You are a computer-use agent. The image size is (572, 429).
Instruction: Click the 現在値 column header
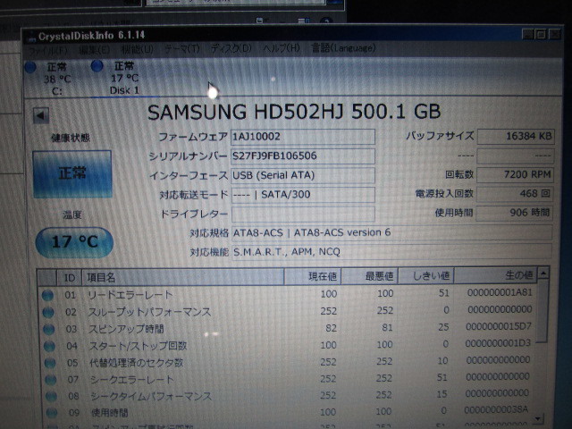pyautogui.click(x=313, y=276)
